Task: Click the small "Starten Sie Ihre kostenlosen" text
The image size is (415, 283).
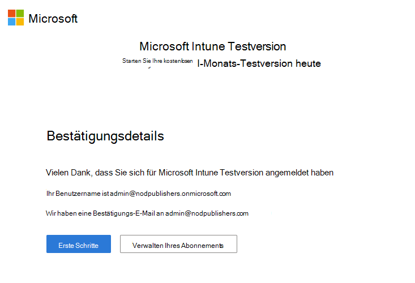Action: (x=157, y=61)
